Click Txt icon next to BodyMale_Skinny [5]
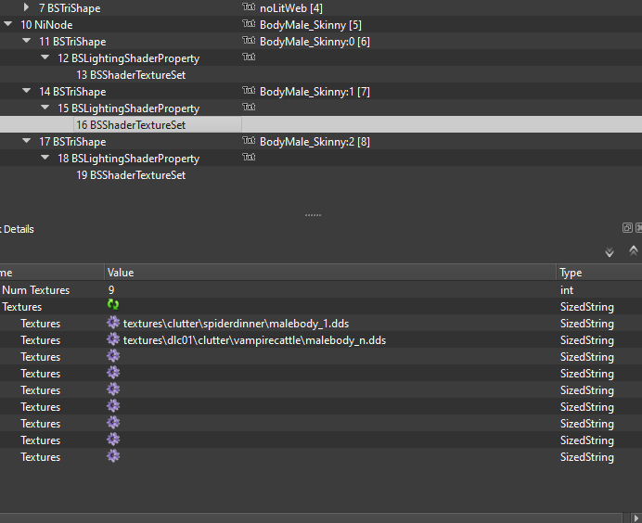642x523 pixels. tap(249, 24)
